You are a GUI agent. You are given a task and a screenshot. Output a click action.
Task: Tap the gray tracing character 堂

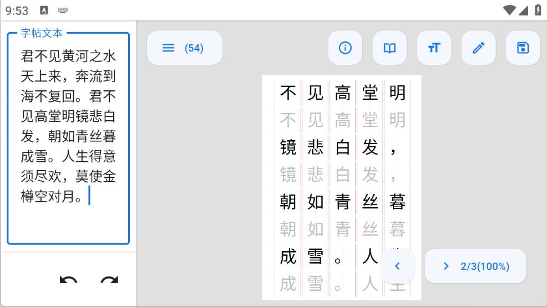(370, 120)
